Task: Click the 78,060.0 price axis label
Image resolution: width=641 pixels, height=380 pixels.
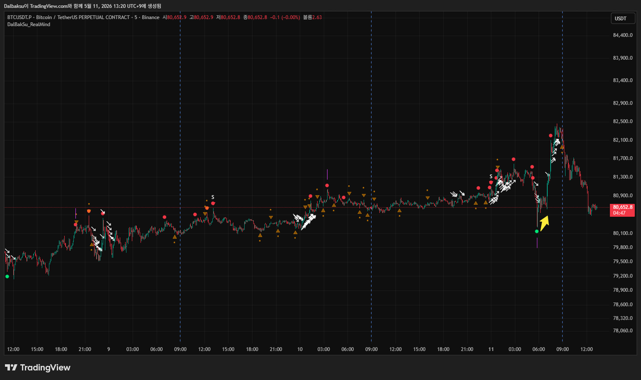Action: (x=622, y=331)
